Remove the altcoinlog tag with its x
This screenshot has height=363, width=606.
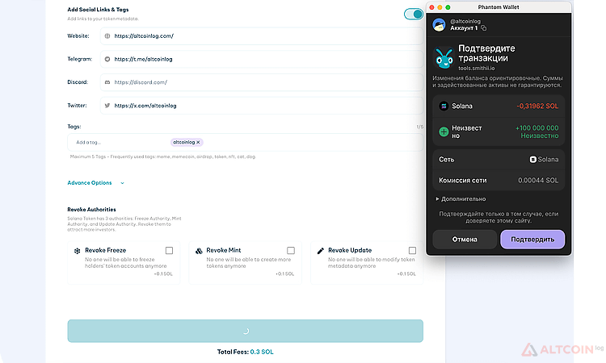click(x=198, y=142)
